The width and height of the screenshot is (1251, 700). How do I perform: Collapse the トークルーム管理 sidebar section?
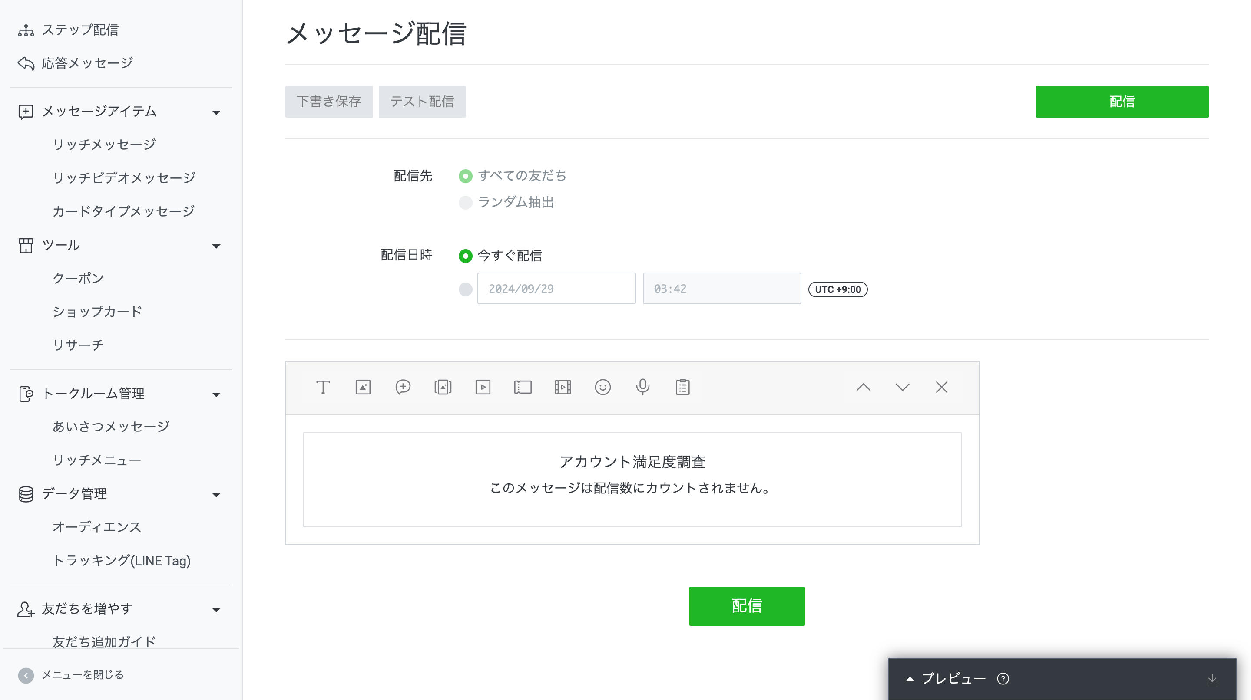click(216, 395)
